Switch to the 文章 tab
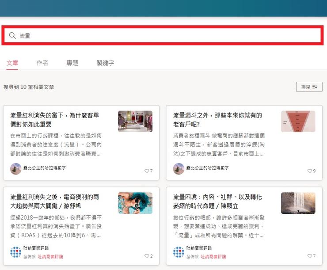 tap(12, 63)
